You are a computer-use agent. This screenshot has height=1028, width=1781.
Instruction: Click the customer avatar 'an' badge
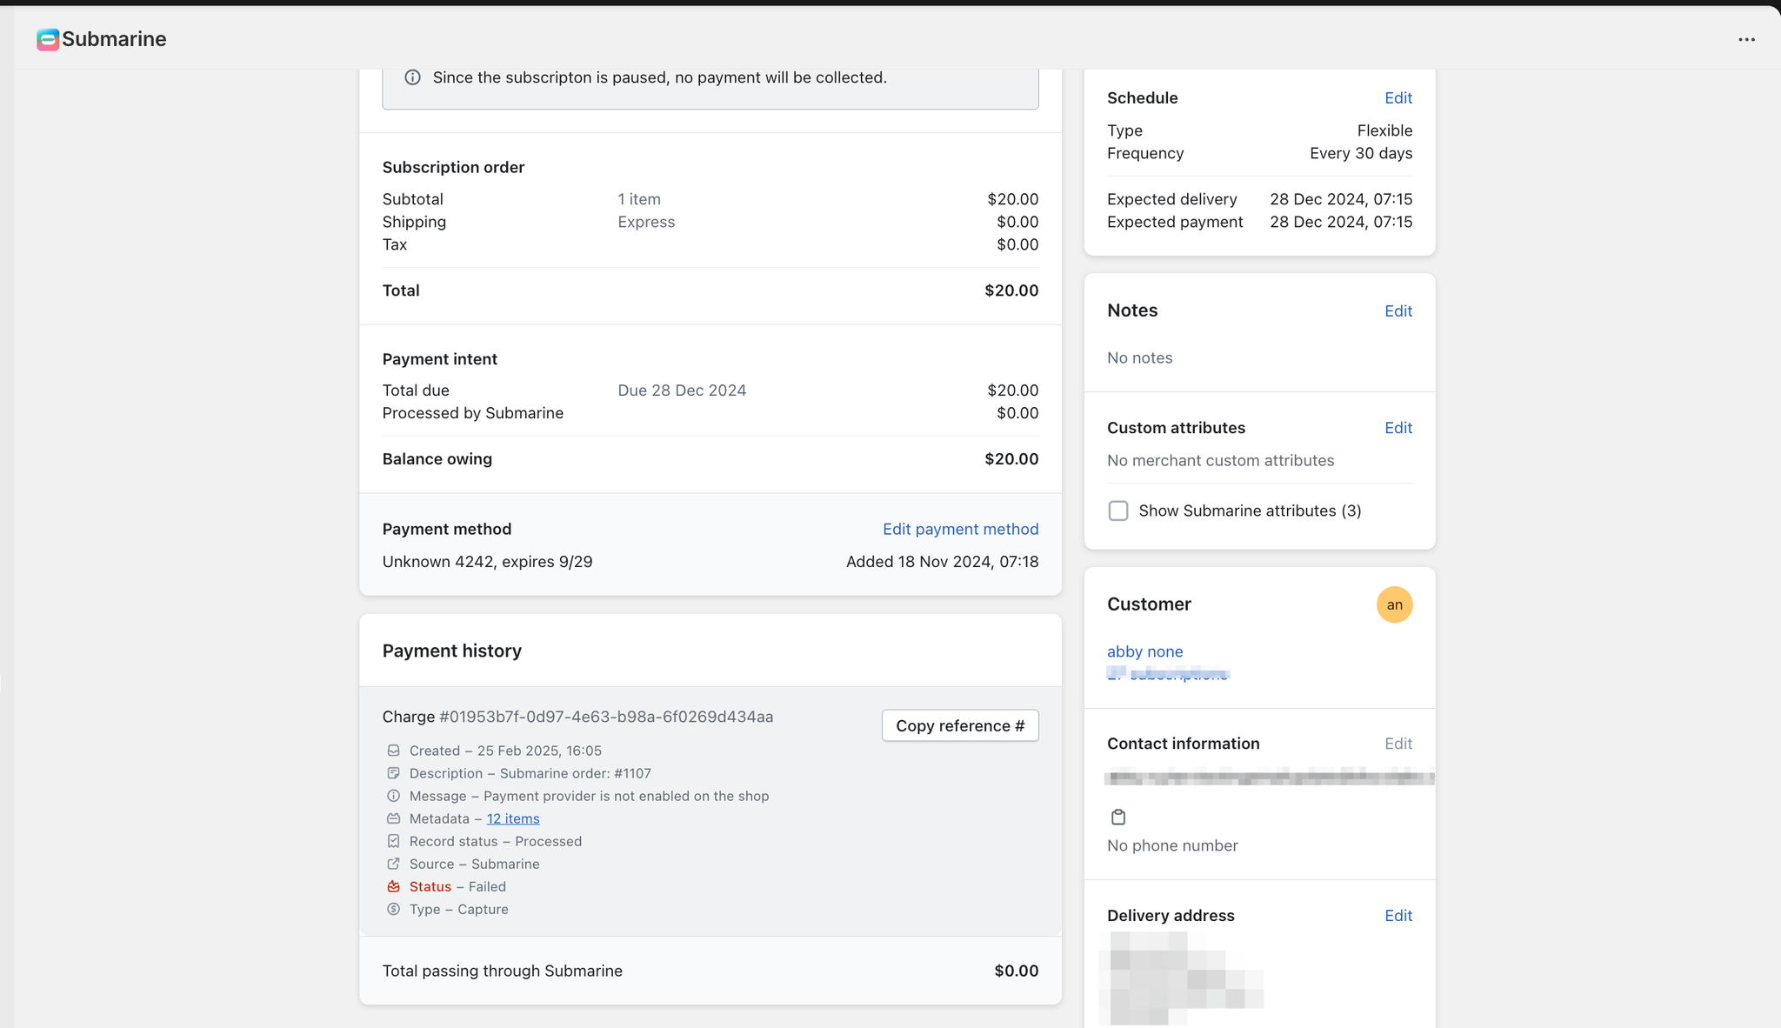(x=1394, y=604)
